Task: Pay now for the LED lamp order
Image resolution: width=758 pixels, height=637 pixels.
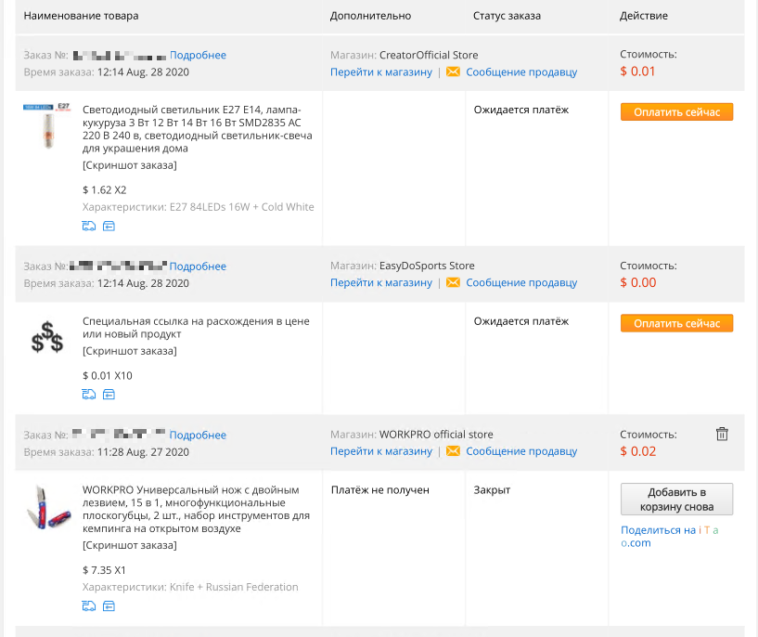Action: [676, 112]
